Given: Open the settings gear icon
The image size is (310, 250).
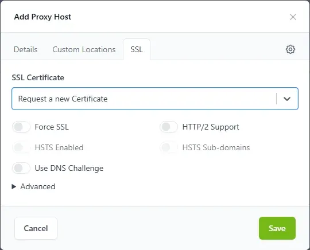Looking at the screenshot, I should tap(290, 49).
